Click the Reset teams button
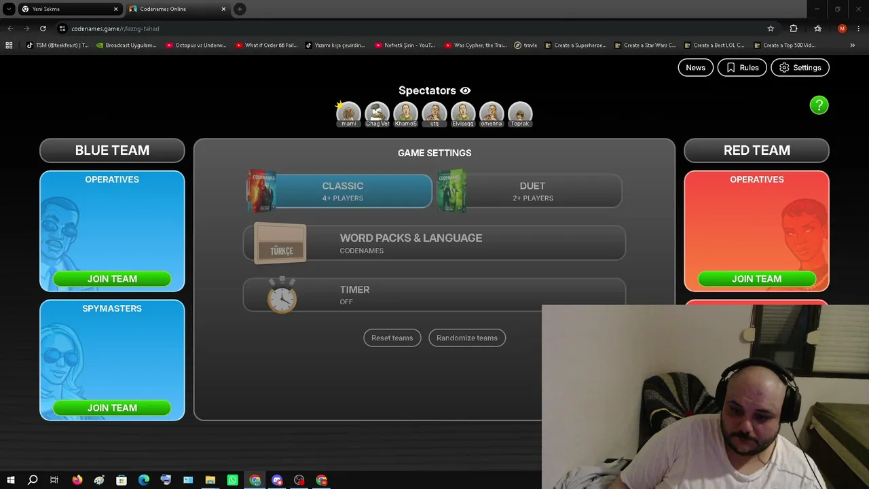This screenshot has height=489, width=869. coord(392,338)
